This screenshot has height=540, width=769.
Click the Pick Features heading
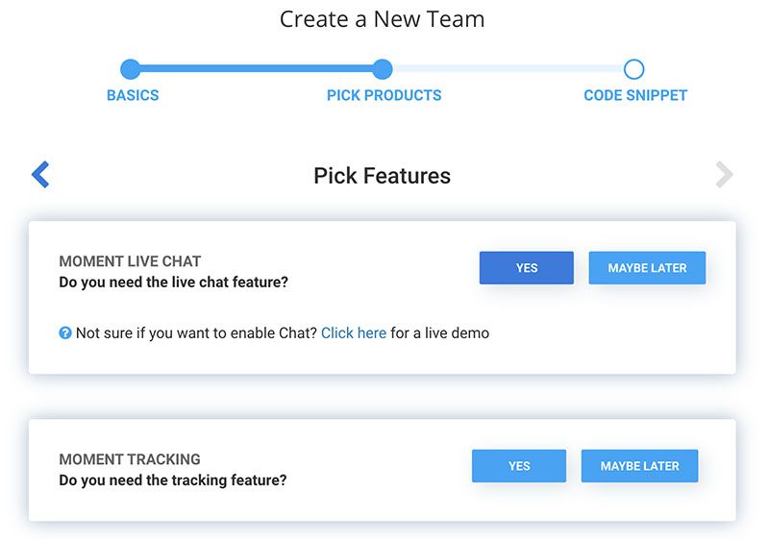click(x=382, y=176)
